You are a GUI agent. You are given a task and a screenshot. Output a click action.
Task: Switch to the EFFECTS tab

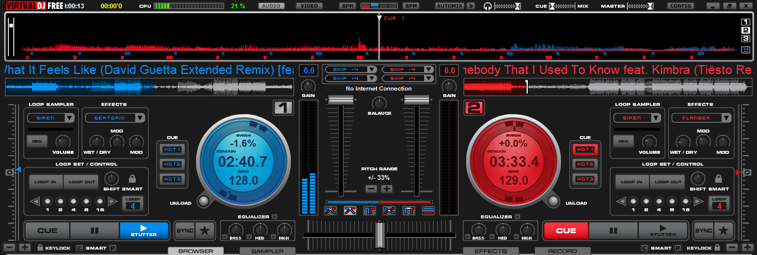pos(491,251)
